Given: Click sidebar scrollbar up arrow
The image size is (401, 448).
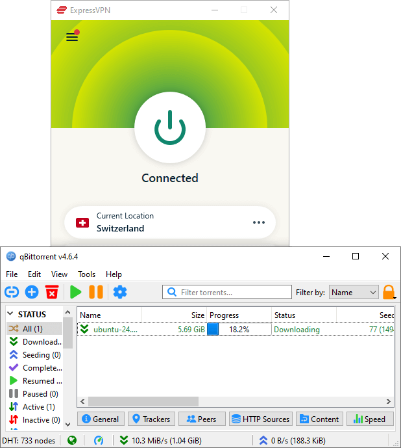Looking at the screenshot, I should (x=67, y=312).
